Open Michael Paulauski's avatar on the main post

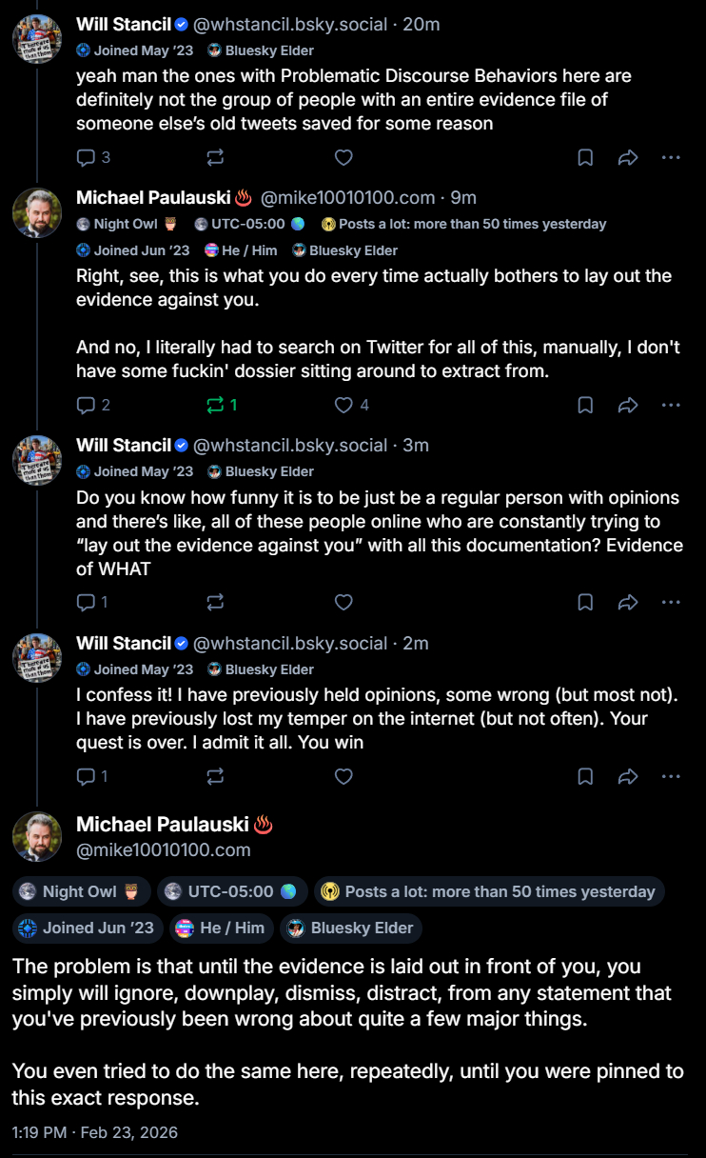(37, 836)
